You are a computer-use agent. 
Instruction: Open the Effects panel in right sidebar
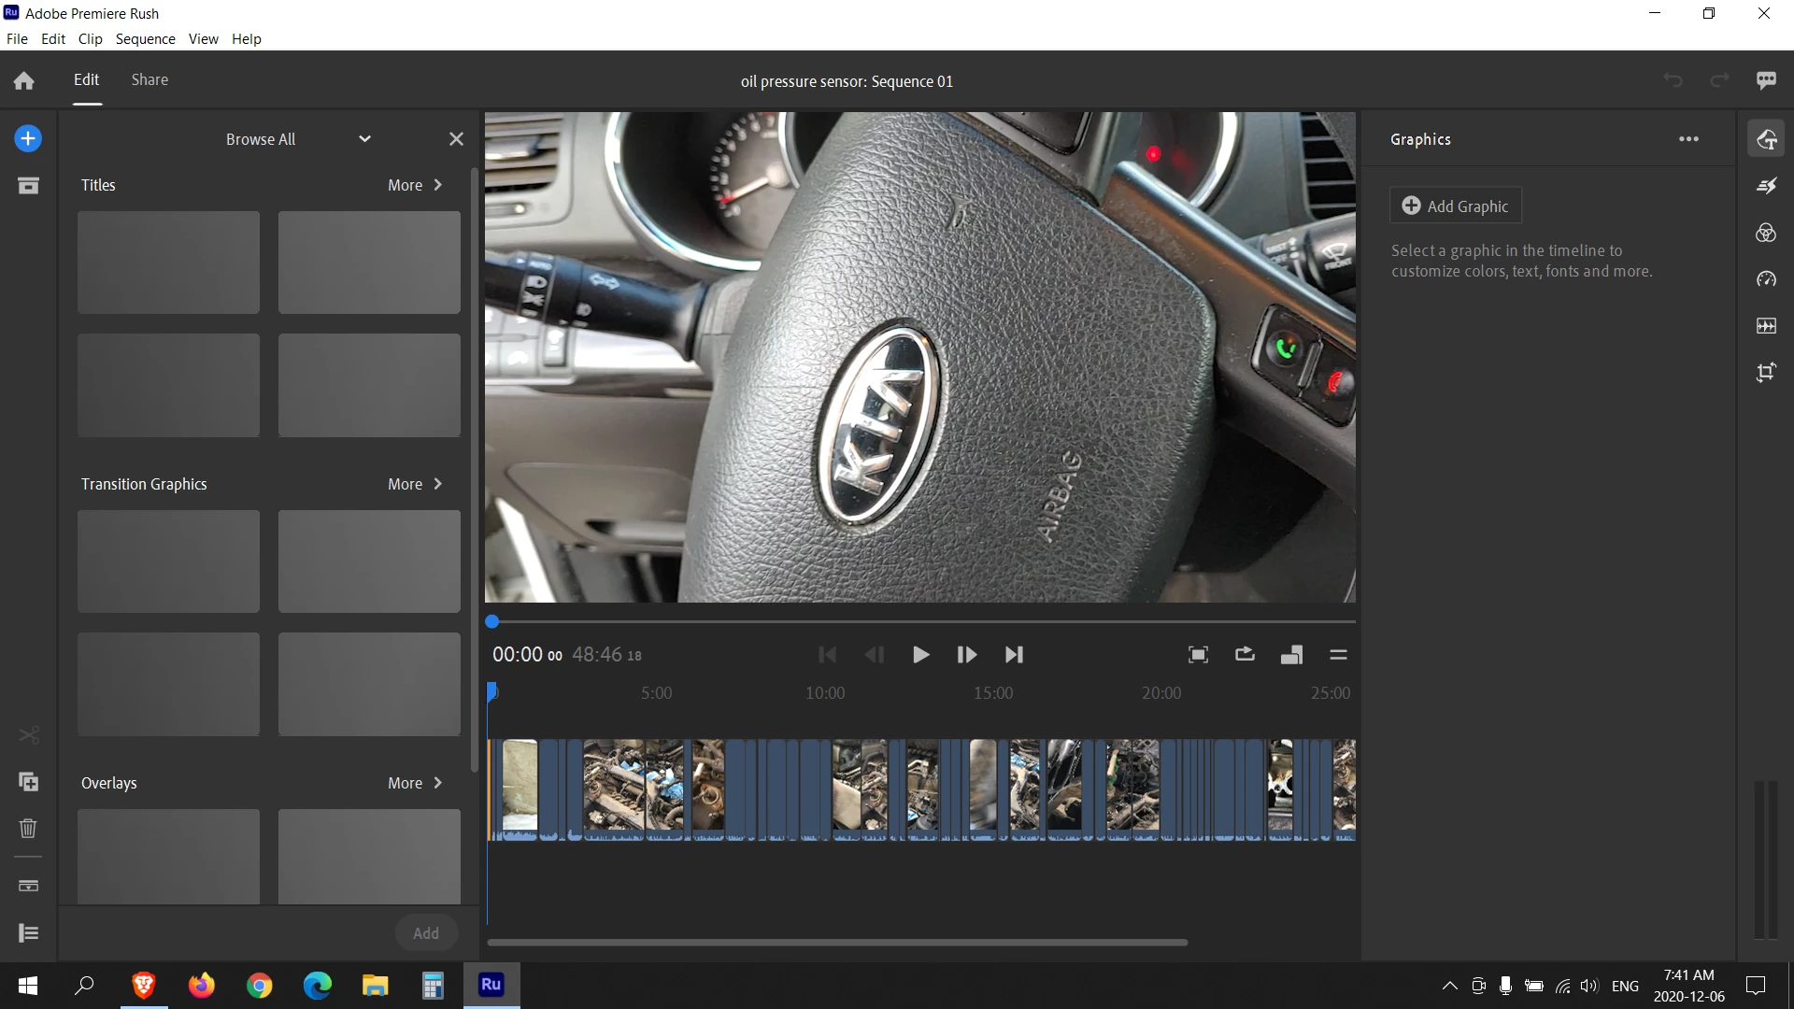(x=1766, y=186)
